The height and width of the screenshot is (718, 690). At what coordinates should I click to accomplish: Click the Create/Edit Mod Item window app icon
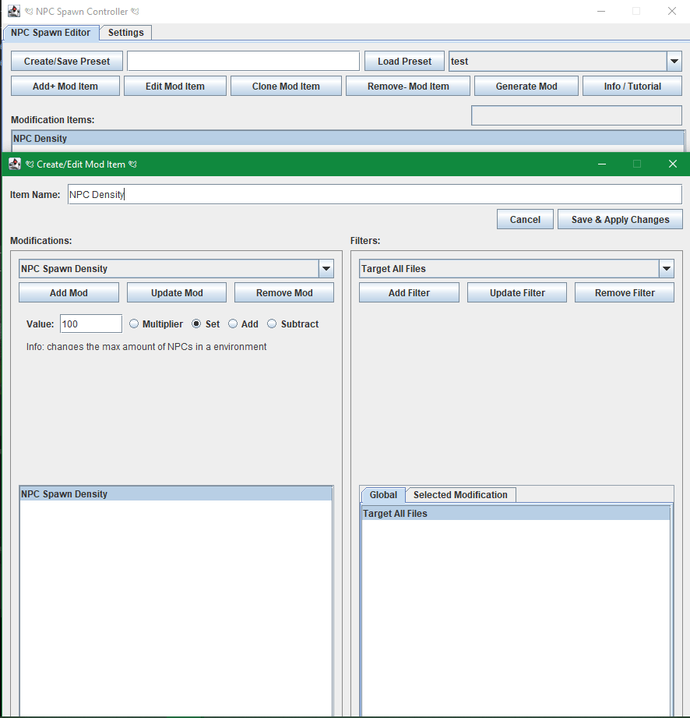[15, 164]
